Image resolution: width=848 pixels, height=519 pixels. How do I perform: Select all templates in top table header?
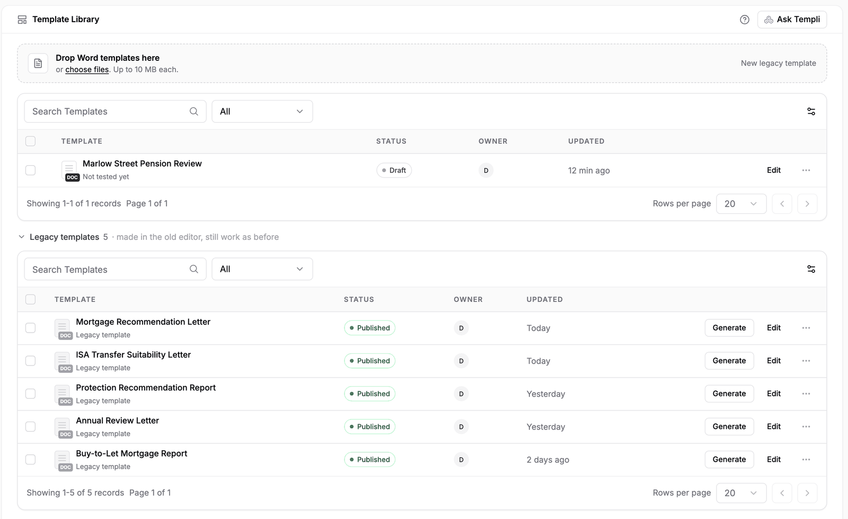click(x=31, y=141)
